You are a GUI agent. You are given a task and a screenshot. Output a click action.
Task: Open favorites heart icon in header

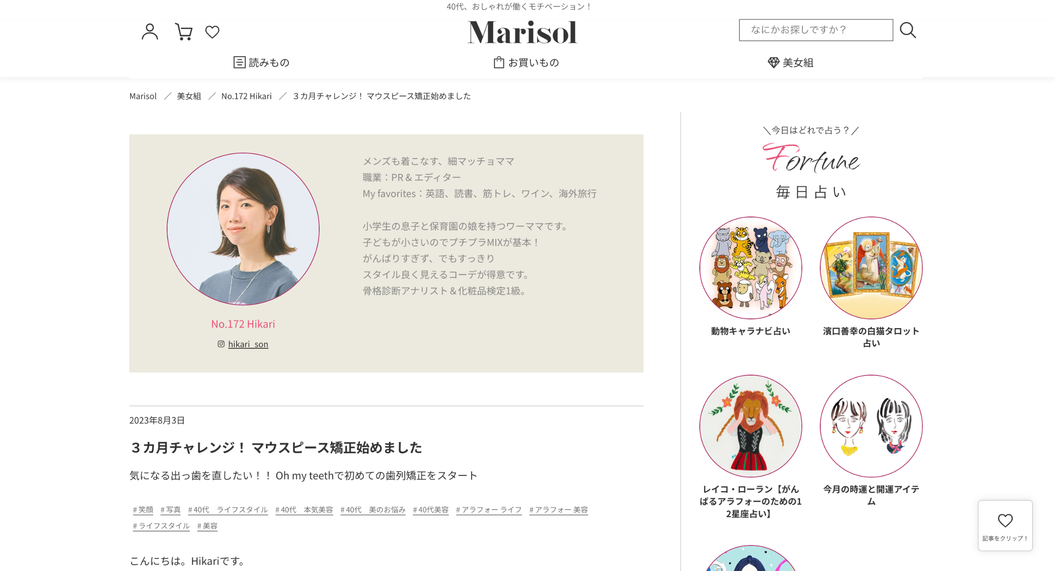pyautogui.click(x=212, y=32)
